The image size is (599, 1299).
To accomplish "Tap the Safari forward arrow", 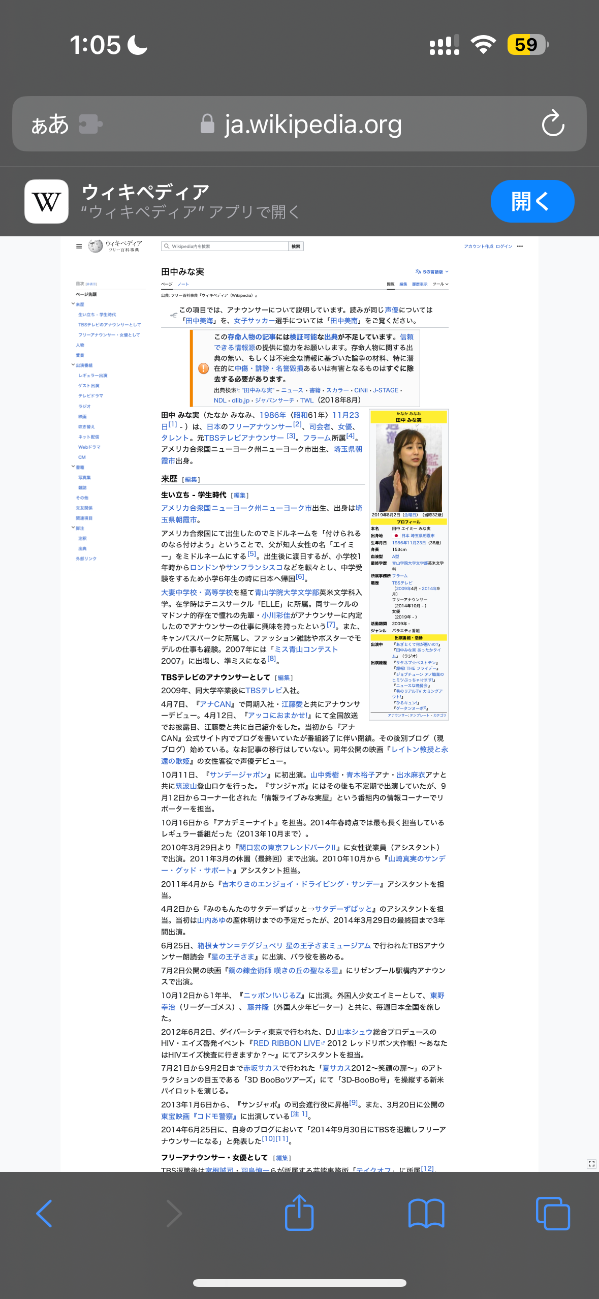I will coord(173,1214).
